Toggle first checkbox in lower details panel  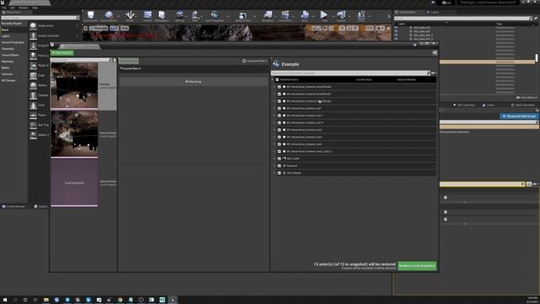[x=445, y=198]
